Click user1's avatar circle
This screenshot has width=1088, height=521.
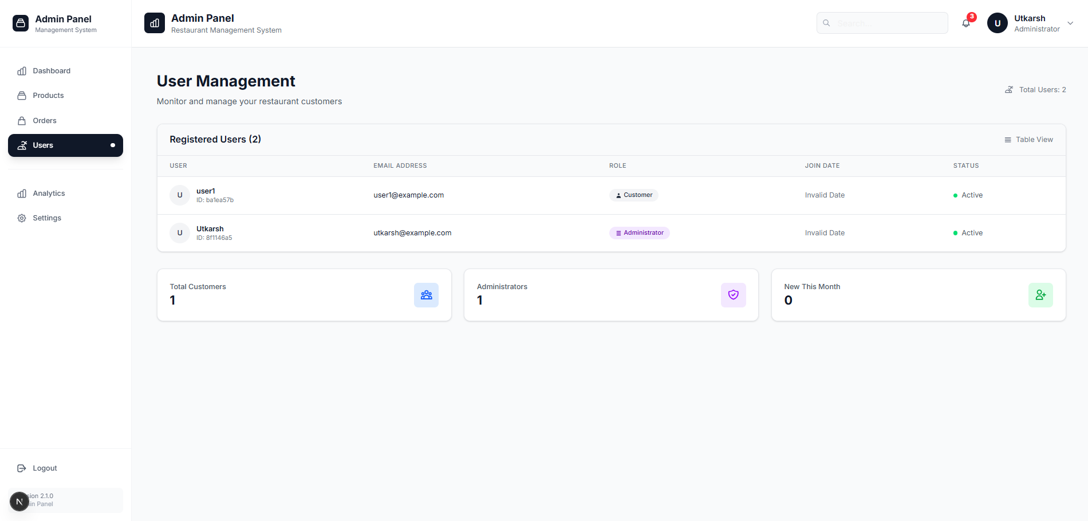pos(180,195)
